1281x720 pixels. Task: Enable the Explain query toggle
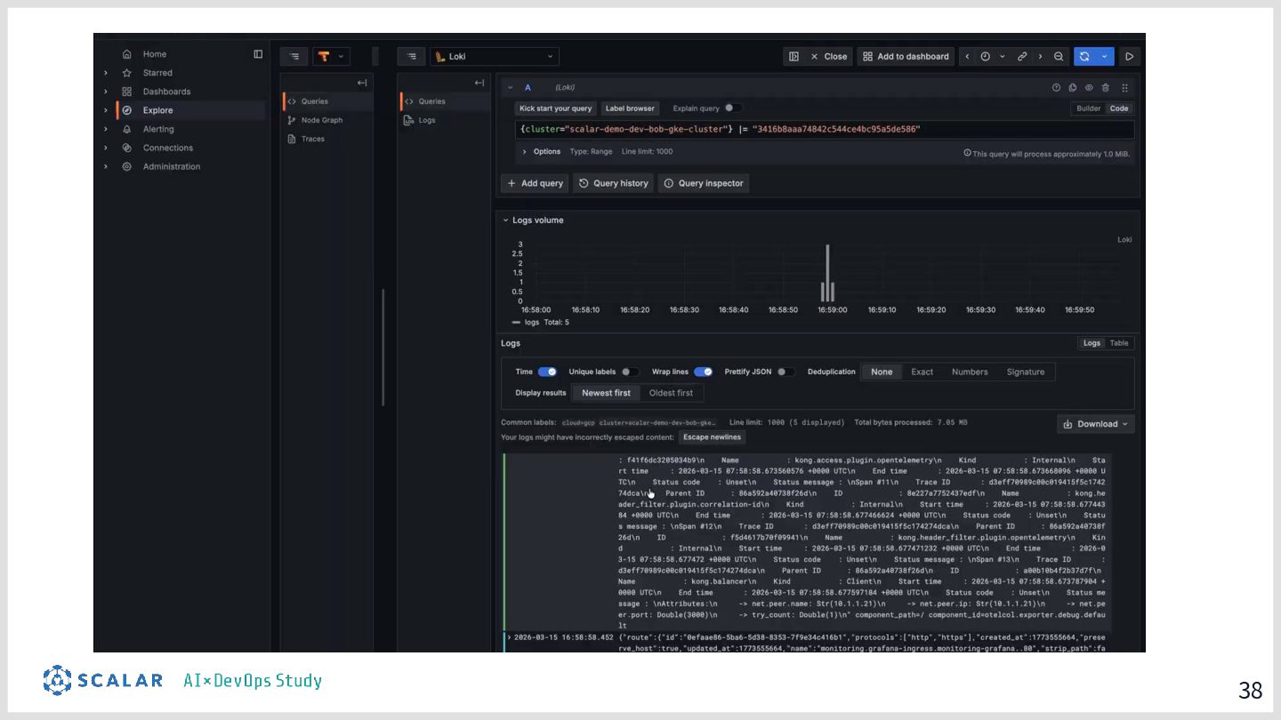click(731, 108)
